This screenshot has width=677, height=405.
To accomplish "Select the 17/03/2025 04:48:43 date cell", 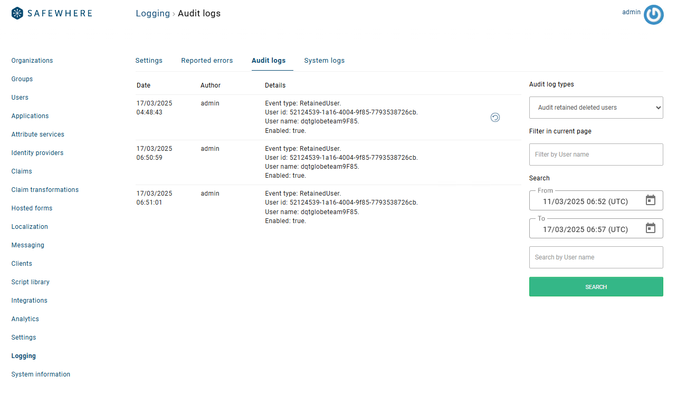I will (154, 108).
